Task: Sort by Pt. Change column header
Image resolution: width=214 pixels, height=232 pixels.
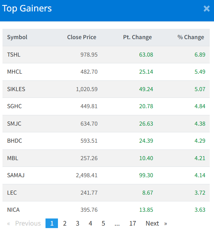Action: [137, 37]
